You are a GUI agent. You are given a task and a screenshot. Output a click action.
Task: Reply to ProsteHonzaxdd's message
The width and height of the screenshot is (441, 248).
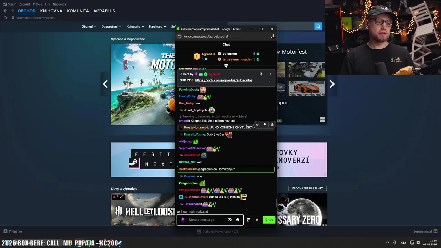257,125
